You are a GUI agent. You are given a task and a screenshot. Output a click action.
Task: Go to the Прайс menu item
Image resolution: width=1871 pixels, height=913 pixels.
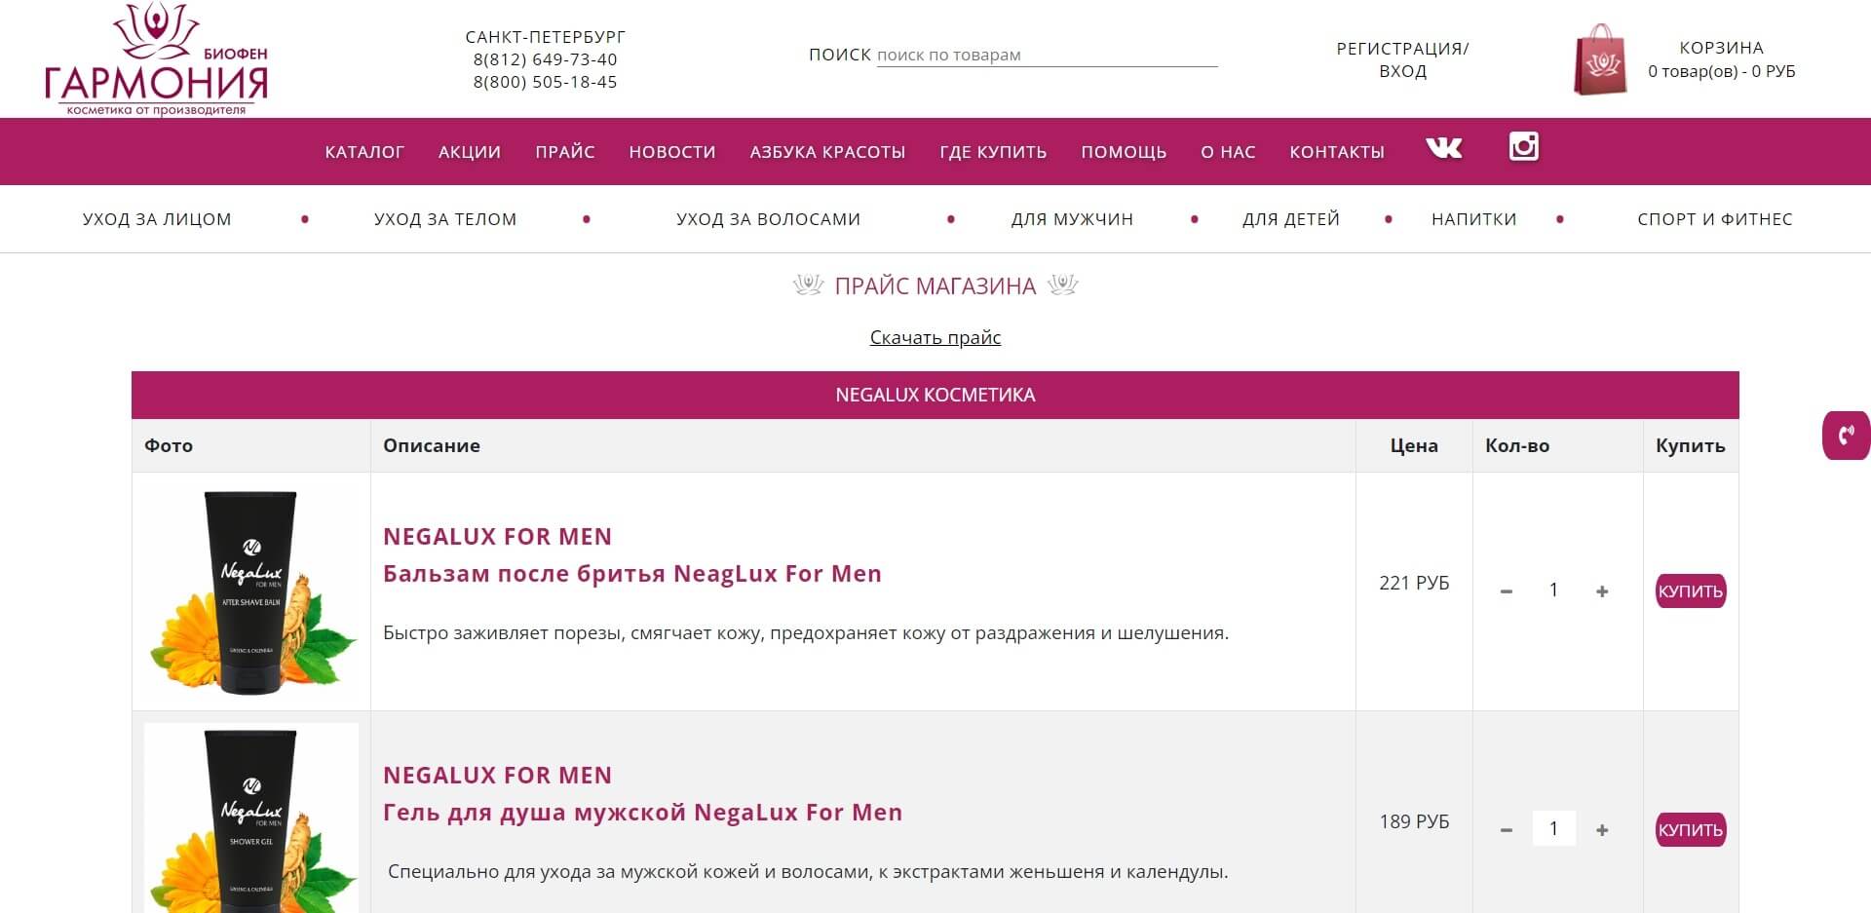click(565, 152)
